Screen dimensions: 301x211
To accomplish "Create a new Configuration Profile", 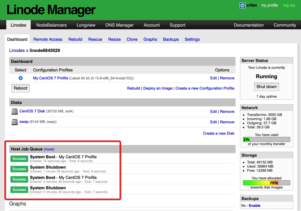I will point(205,88).
